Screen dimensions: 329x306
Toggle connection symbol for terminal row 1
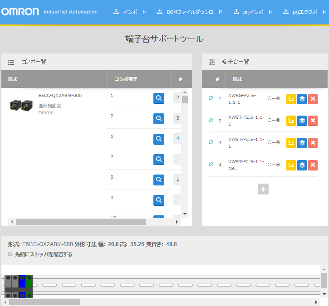[274, 98]
